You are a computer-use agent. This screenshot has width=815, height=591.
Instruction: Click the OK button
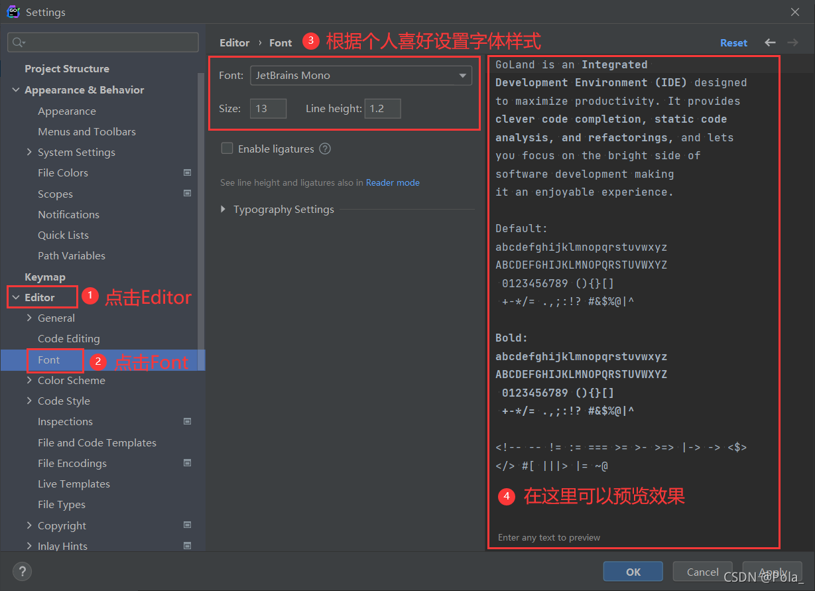(x=633, y=572)
